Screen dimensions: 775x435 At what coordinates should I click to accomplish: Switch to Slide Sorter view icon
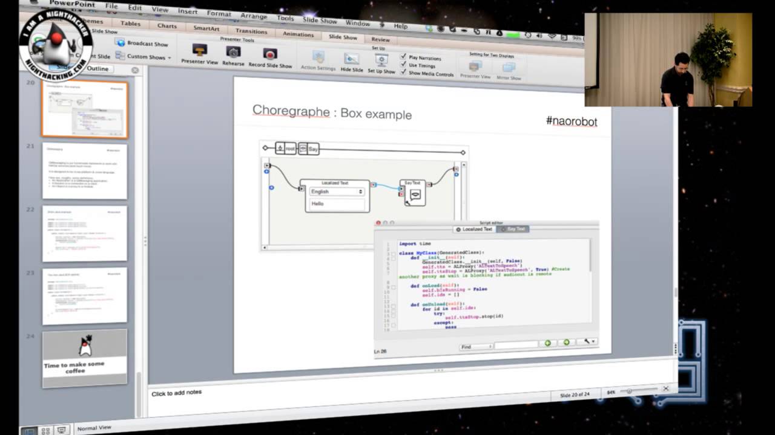[45, 430]
